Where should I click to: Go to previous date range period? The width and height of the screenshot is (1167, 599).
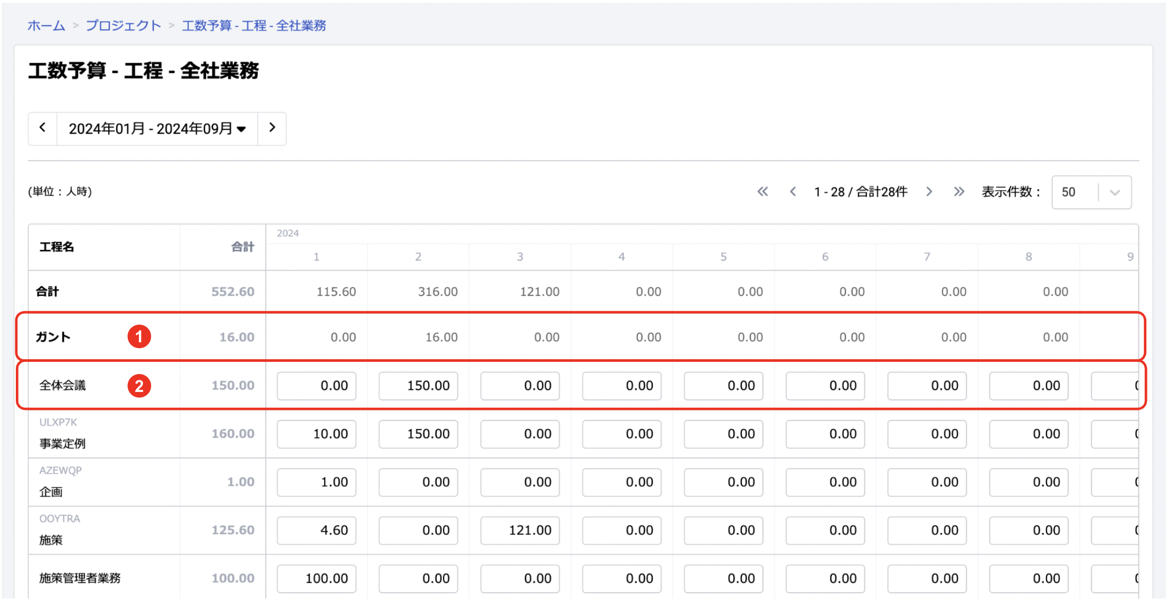pos(43,128)
